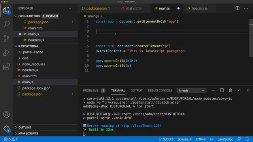Image resolution: width=253 pixels, height=142 pixels.
Task: Open the Explorer view in activity bar
Action: click(6, 10)
